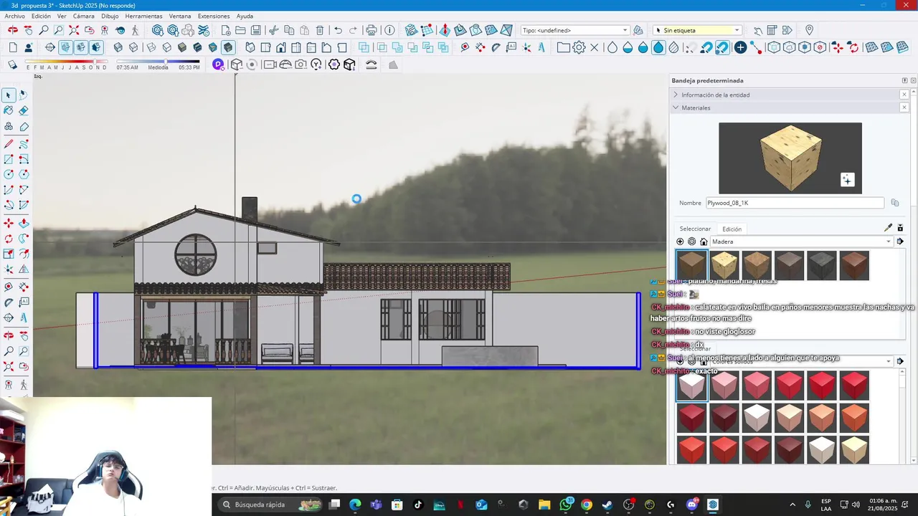This screenshot has width=918, height=516.
Task: Switch to Edición tab in Materiales
Action: pos(732,229)
